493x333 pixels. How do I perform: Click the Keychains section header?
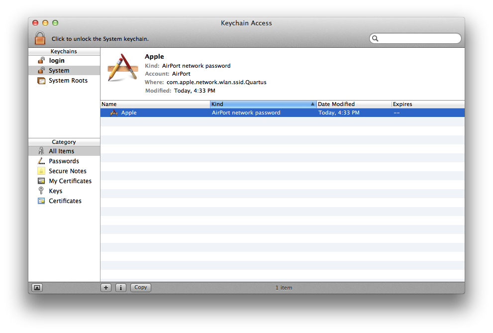click(x=64, y=52)
